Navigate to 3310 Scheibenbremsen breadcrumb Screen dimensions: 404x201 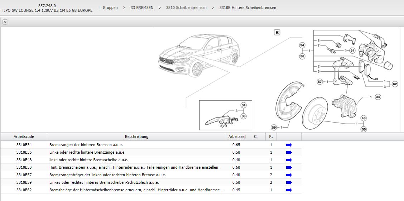pyautogui.click(x=186, y=8)
